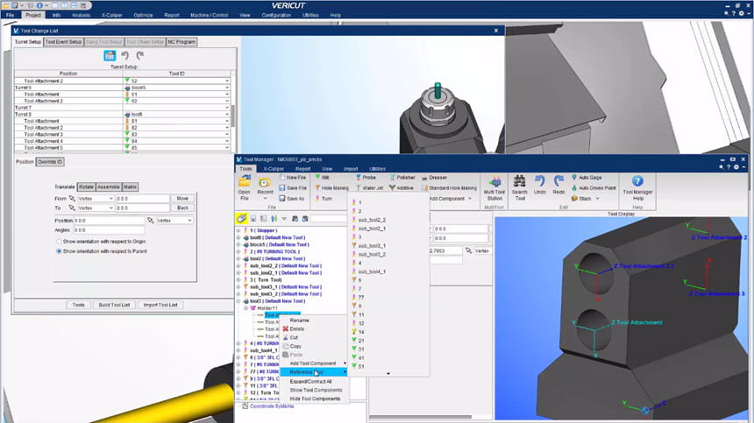This screenshot has height=423, width=754.
Task: Click Save As in Tool Manager ribbon
Action: click(x=291, y=199)
